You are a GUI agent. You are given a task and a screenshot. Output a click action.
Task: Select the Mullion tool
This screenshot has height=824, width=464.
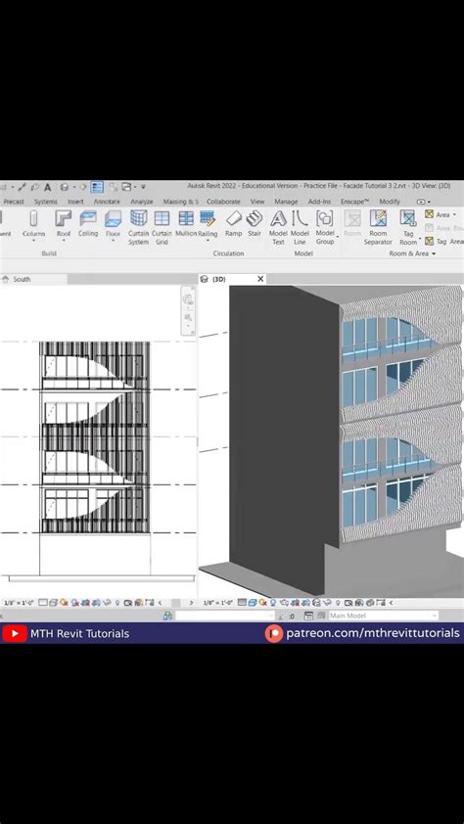[186, 223]
